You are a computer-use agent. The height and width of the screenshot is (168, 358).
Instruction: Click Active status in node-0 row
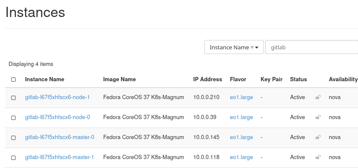click(297, 117)
